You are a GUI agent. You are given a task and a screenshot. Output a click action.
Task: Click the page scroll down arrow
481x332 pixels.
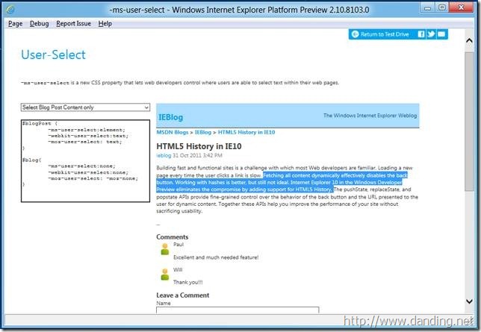coord(469,301)
